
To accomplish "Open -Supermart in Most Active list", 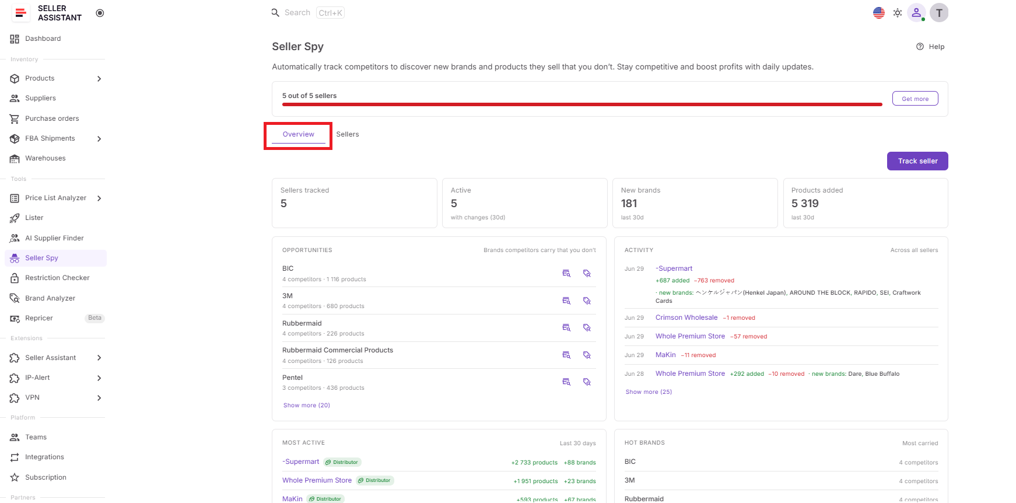I will (x=301, y=462).
